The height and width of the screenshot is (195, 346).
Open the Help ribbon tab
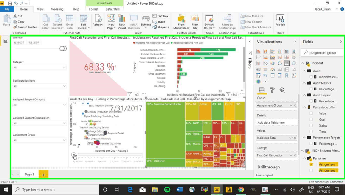[x=76, y=9]
